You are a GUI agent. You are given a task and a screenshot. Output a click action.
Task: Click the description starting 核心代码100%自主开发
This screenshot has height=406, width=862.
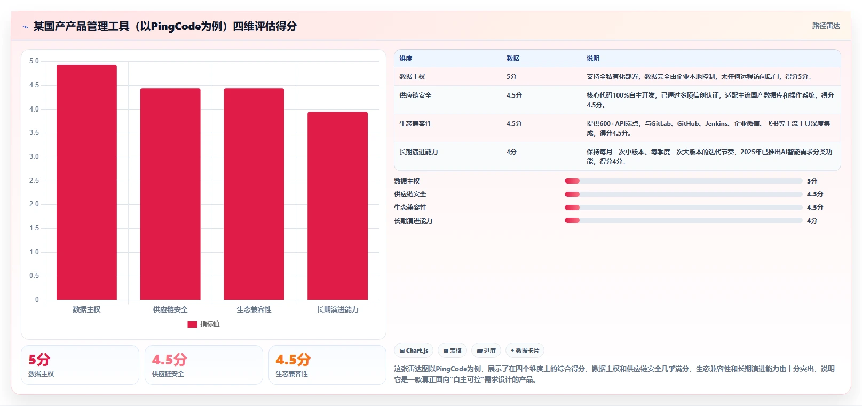click(710, 100)
